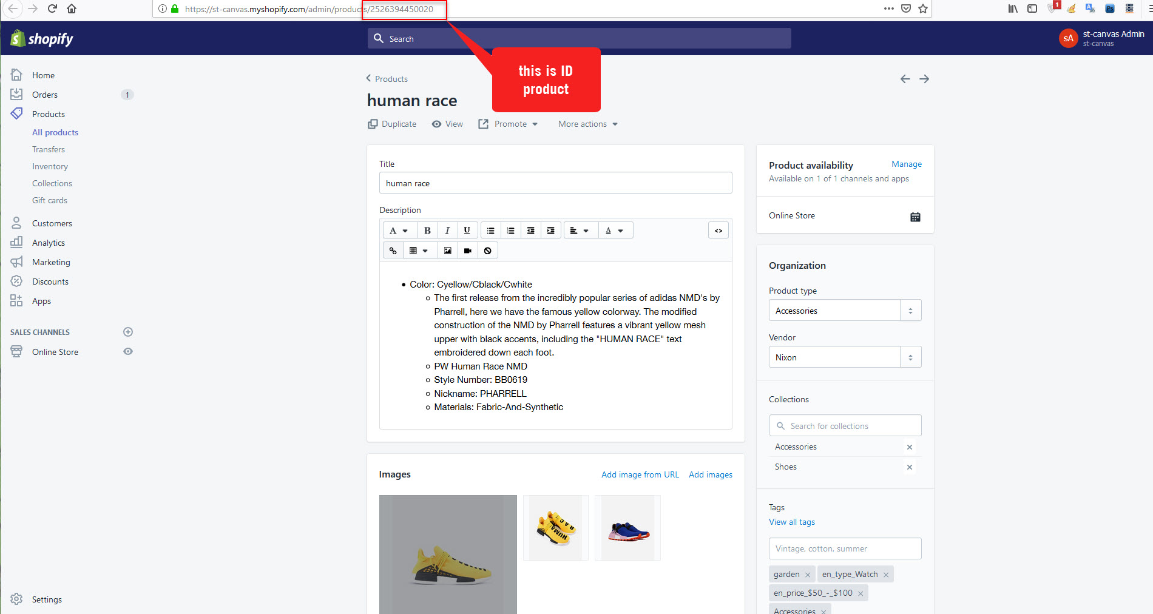Click Add image from URL
The image size is (1153, 614).
(640, 474)
